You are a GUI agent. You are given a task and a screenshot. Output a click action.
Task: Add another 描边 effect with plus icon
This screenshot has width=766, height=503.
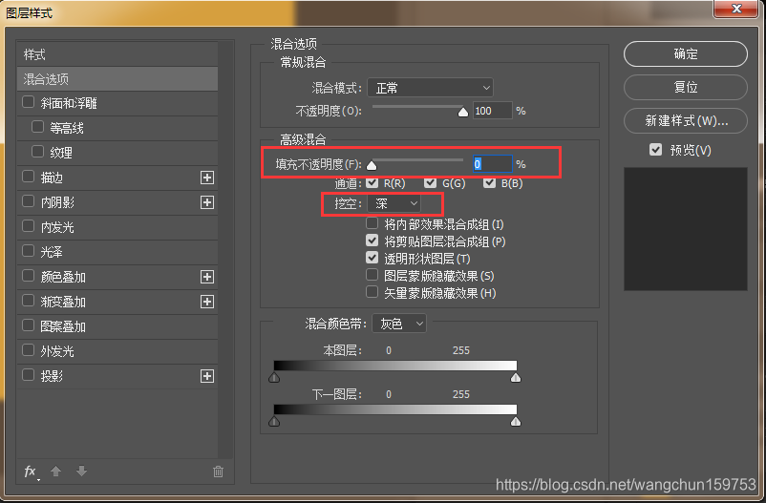[x=207, y=178]
